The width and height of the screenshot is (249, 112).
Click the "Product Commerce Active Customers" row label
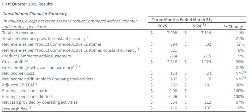(37, 56)
